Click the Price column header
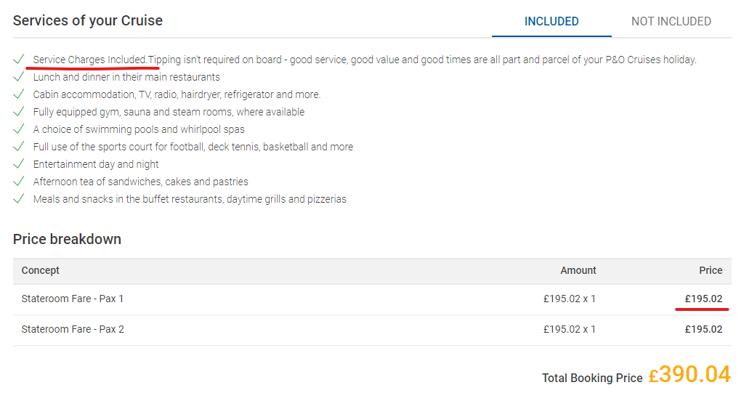 (x=711, y=270)
